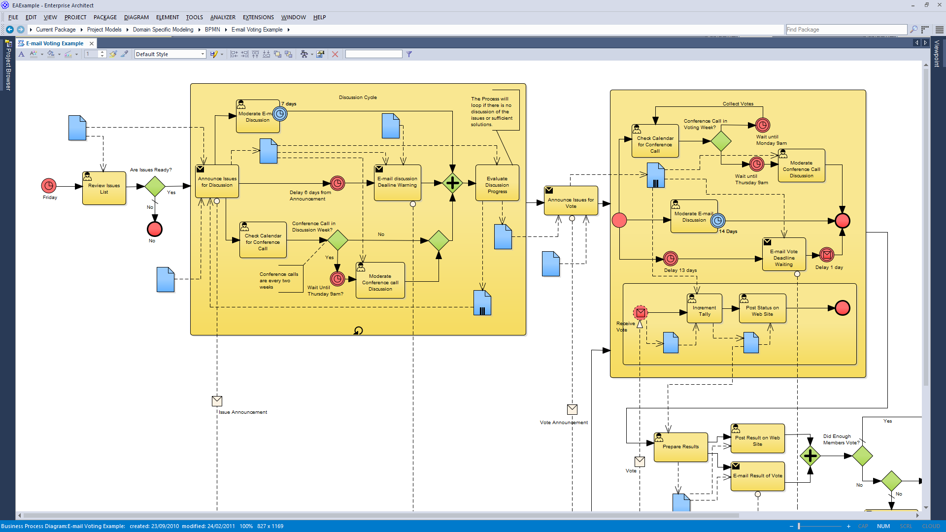Screen dimensions: 946x532
Task: Select the format painter brush icon
Action: click(x=112, y=54)
